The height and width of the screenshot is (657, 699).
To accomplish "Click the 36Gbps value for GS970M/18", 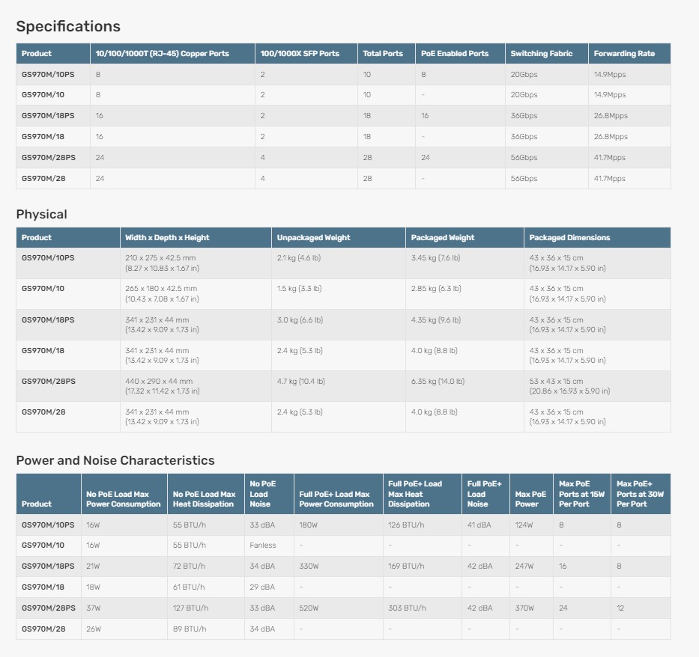I will pos(524,137).
